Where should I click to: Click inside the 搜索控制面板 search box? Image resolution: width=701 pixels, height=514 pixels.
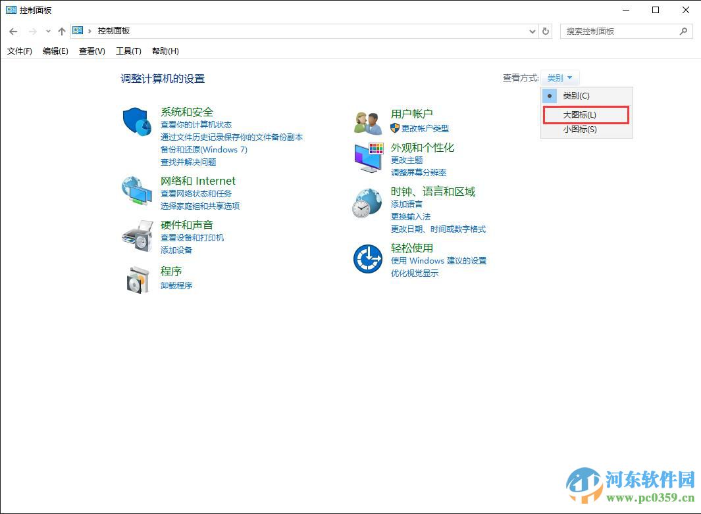[619, 31]
